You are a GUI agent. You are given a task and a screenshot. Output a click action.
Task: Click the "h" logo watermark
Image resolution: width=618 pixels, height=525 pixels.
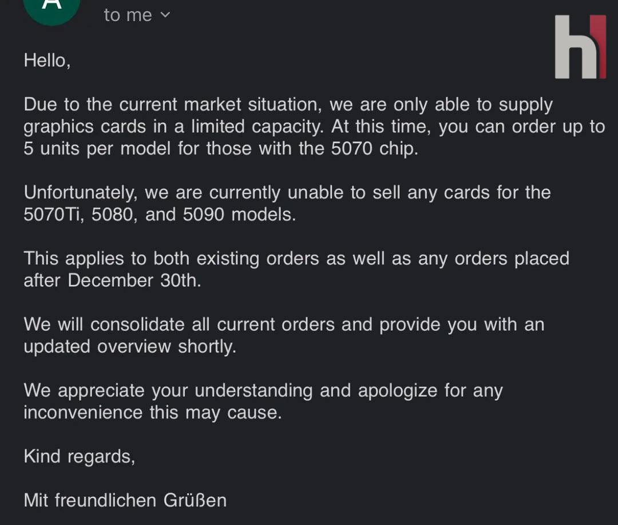[x=580, y=47]
